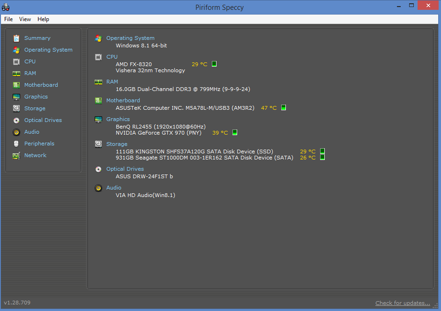
Task: Click the CPU chip icon in sidebar
Action: coord(16,61)
